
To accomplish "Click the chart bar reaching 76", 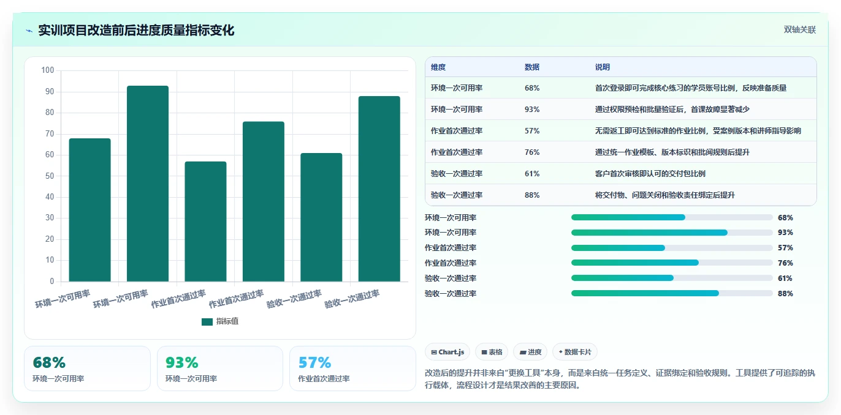I will [x=264, y=201].
